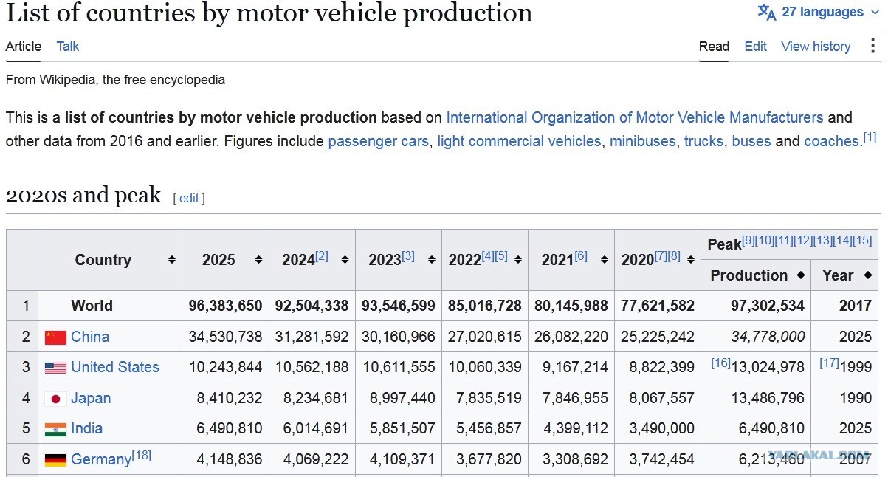The height and width of the screenshot is (477, 888).
Task: Select the Read tab
Action: (x=714, y=47)
